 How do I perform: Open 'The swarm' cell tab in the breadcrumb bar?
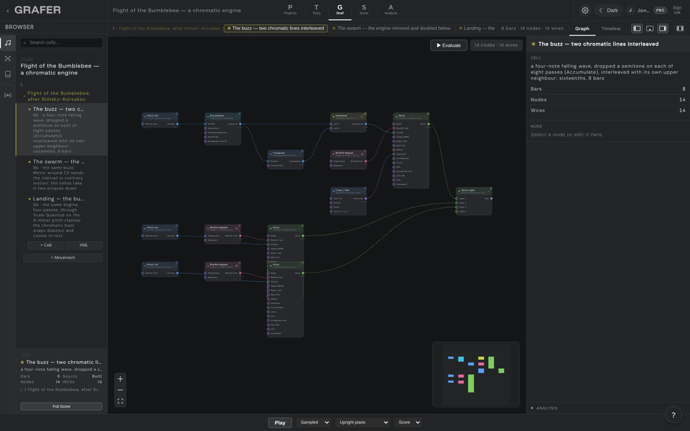391,28
